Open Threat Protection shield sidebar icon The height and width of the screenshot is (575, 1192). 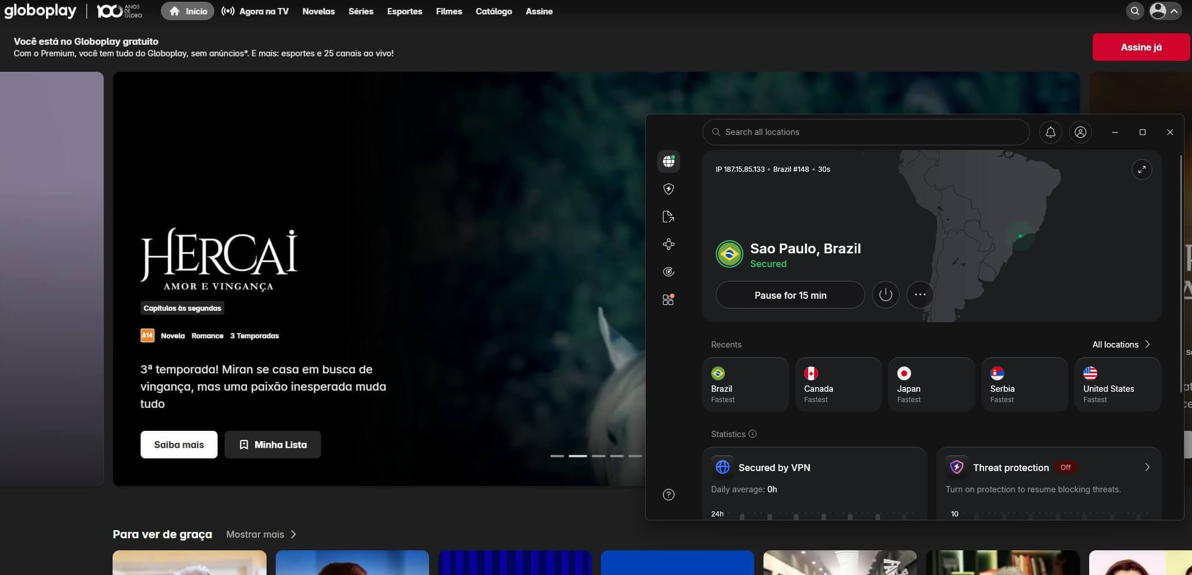tap(668, 189)
